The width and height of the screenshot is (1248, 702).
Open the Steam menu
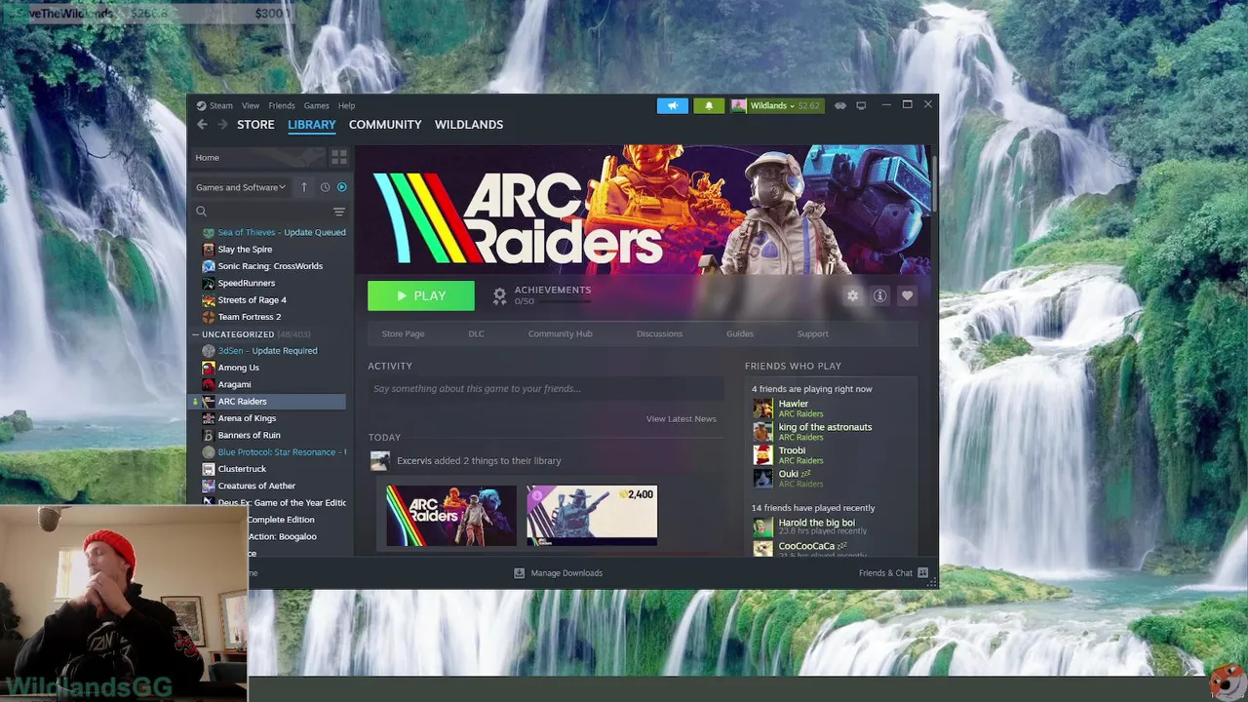221,105
